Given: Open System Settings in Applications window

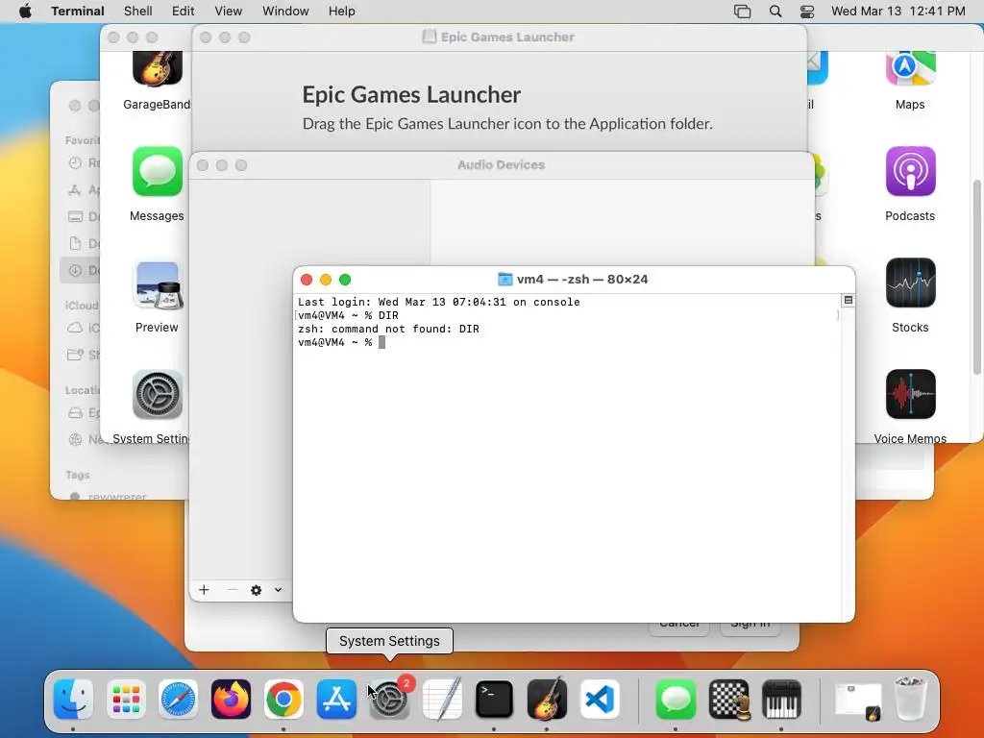Looking at the screenshot, I should coord(157,394).
